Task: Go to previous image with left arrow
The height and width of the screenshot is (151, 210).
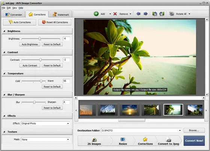Action: tap(138, 14)
